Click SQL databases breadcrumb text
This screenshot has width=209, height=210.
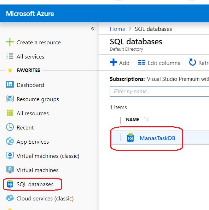(153, 29)
